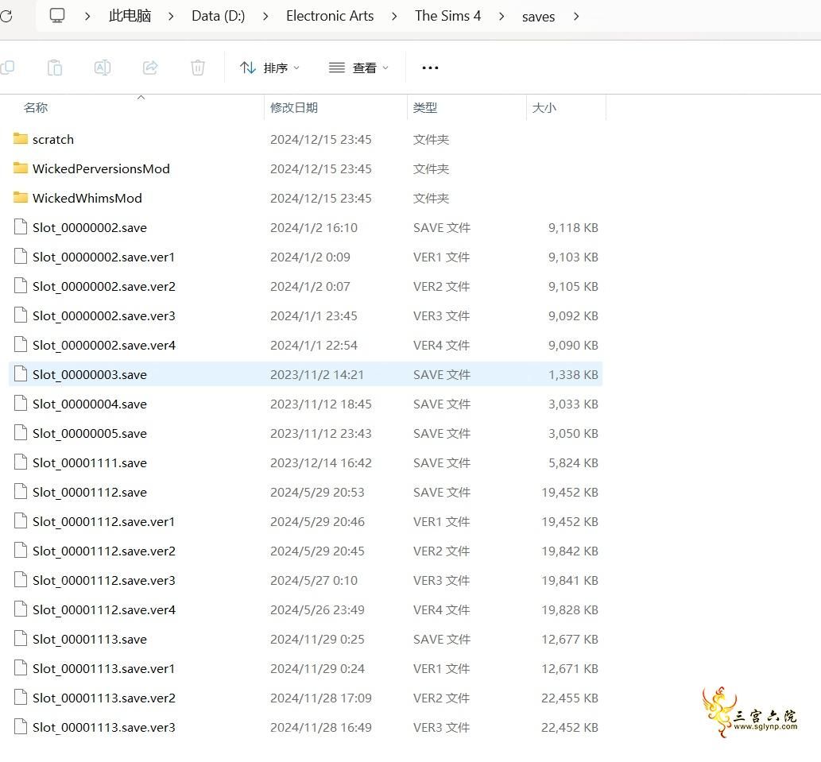Click the Share icon in toolbar
821x762 pixels.
(150, 68)
